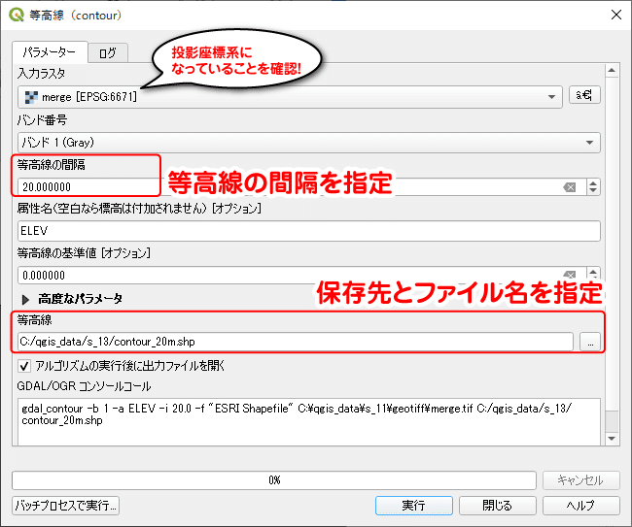Run the algorithm with 実行 button
This screenshot has height=527, width=632.
coord(414,506)
